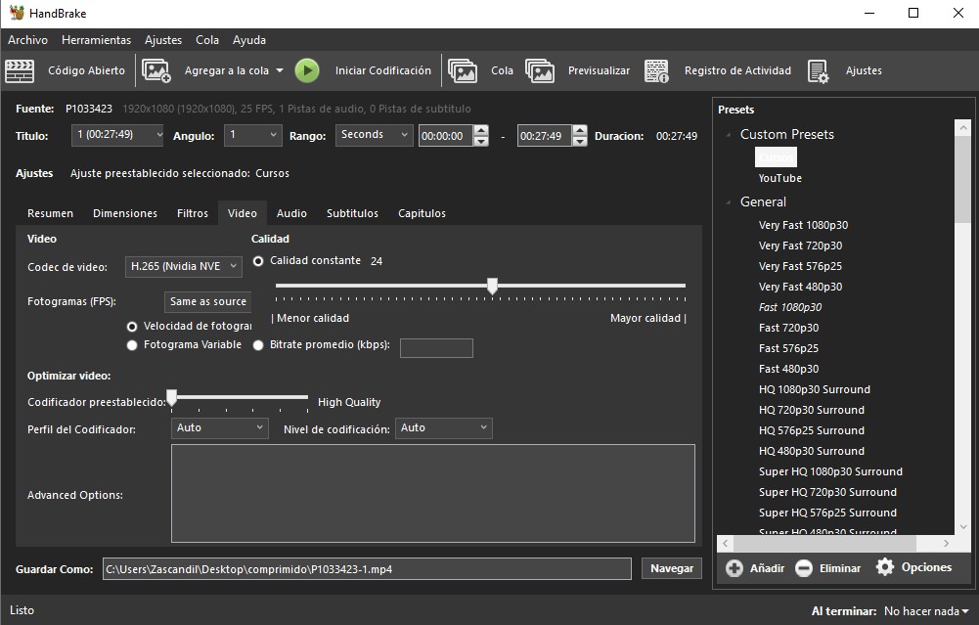Click the Ajustes toolbar gear icon
This screenshot has height=625, width=979.
(819, 70)
